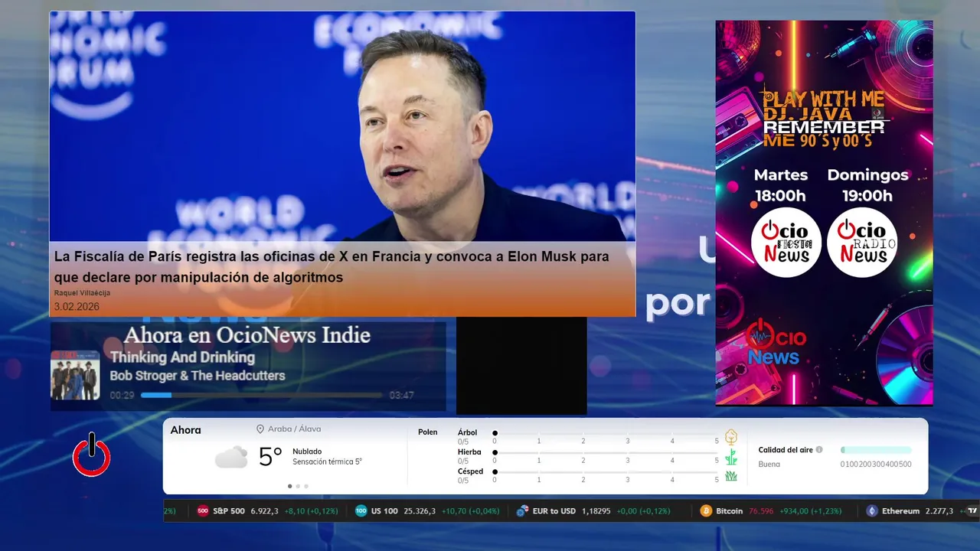Click song title Thinking And Drinking
Image resolution: width=980 pixels, height=551 pixels.
tap(182, 357)
